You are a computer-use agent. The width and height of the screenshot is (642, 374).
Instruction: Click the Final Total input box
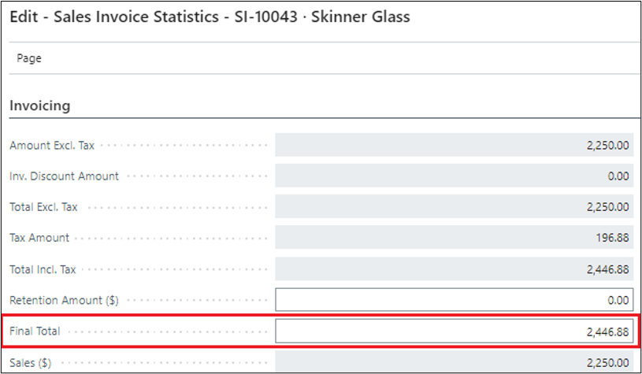pos(454,331)
